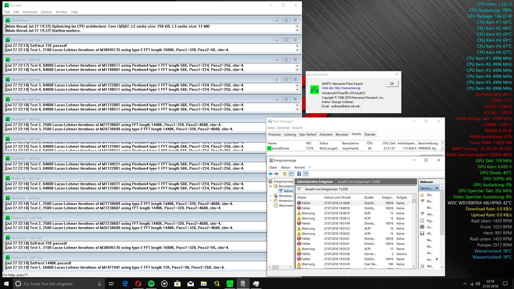
Task: Click the funnel 'Akt...' filter action
Action: 422,214
